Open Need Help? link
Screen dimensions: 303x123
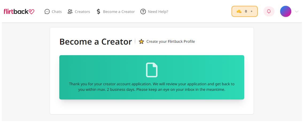tap(158, 12)
